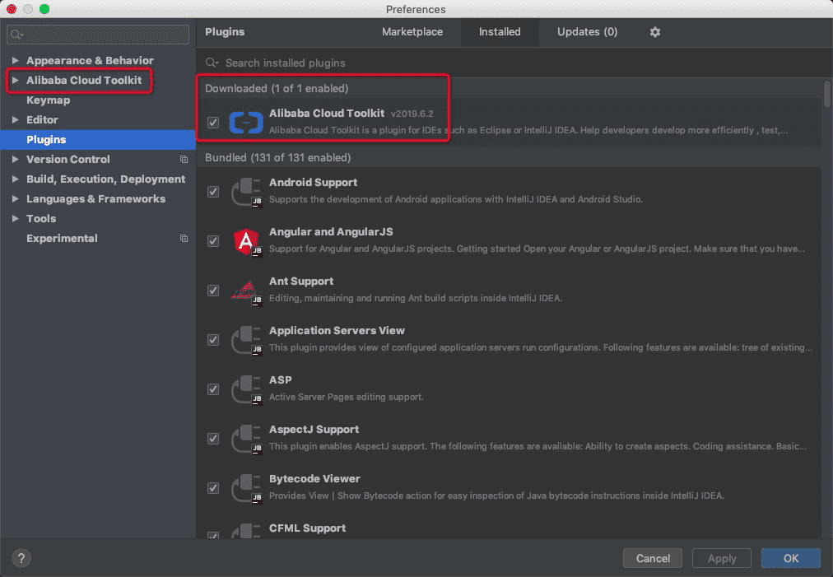Open the plugins gear settings menu
Screen dimensions: 833x577
655,32
